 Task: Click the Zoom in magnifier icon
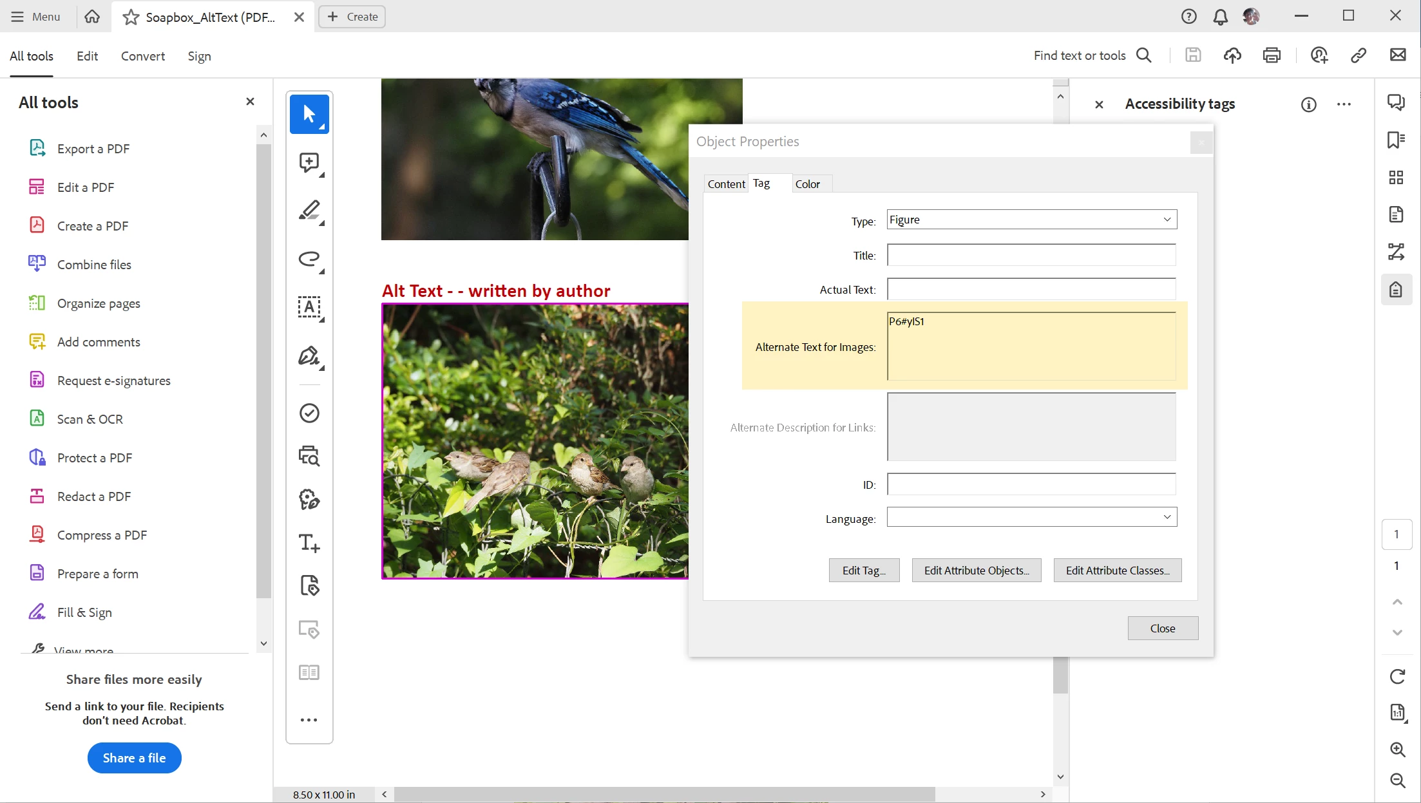tap(1397, 750)
